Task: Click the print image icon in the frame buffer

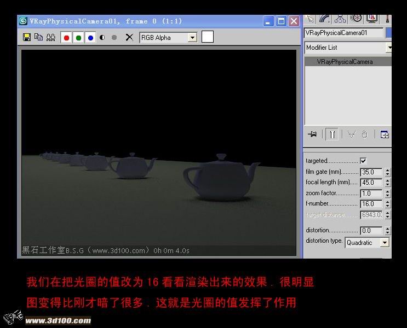Action: pos(51,37)
